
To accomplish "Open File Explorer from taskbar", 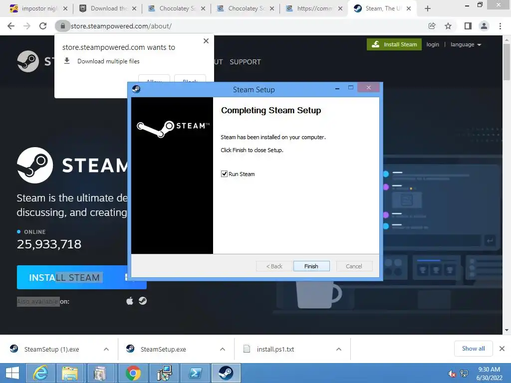I will tap(70, 373).
